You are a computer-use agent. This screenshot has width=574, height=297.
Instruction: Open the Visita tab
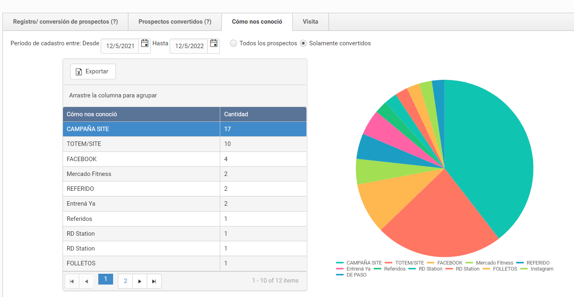[310, 22]
